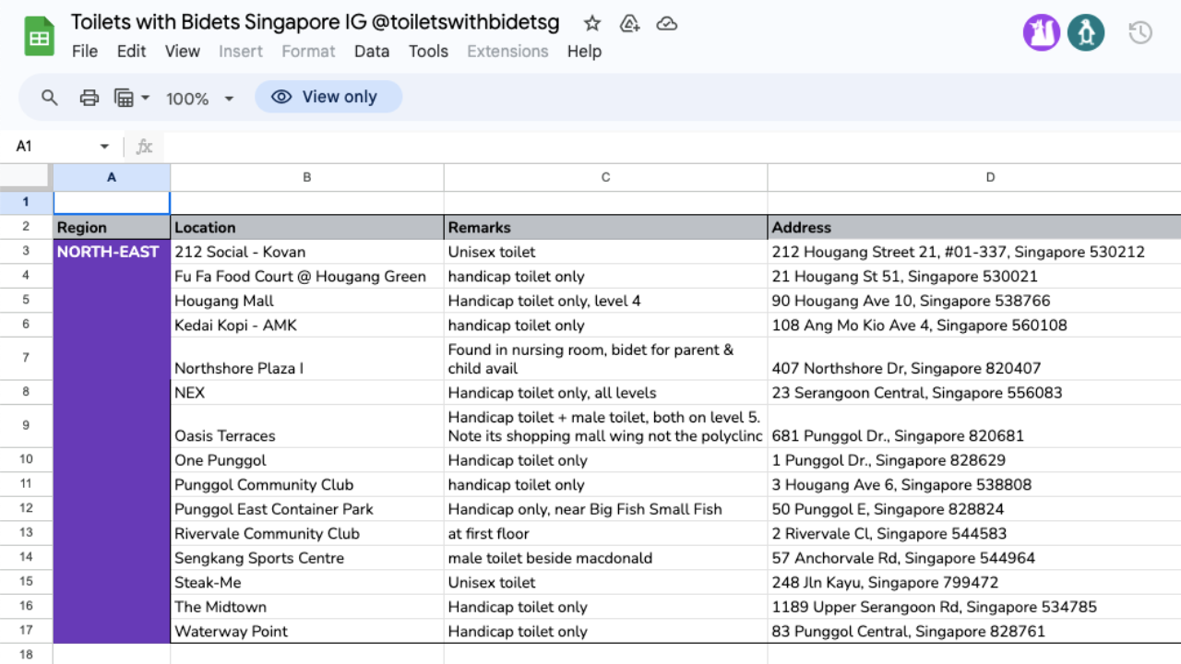
Task: Expand the filter views dropdown arrow
Action: (146, 98)
